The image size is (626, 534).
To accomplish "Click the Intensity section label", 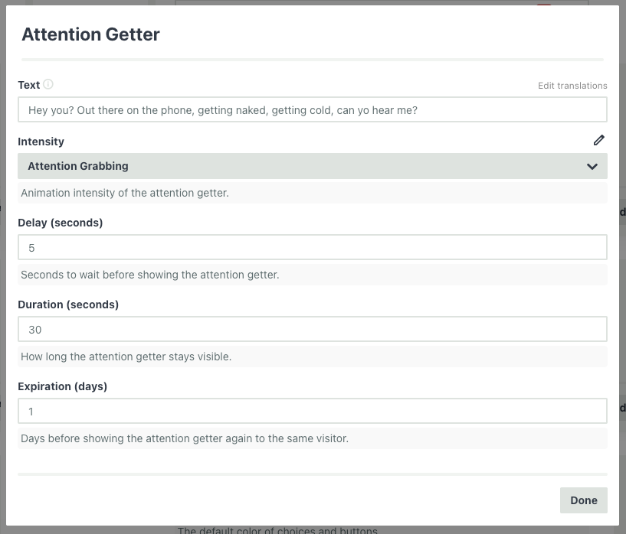I will [x=41, y=141].
